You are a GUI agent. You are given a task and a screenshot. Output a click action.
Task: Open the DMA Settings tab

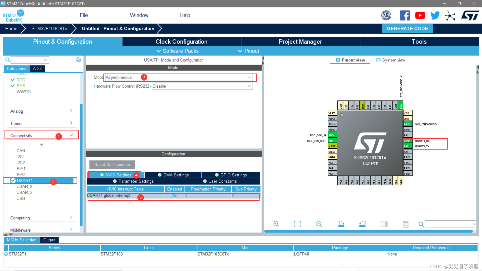coord(173,175)
